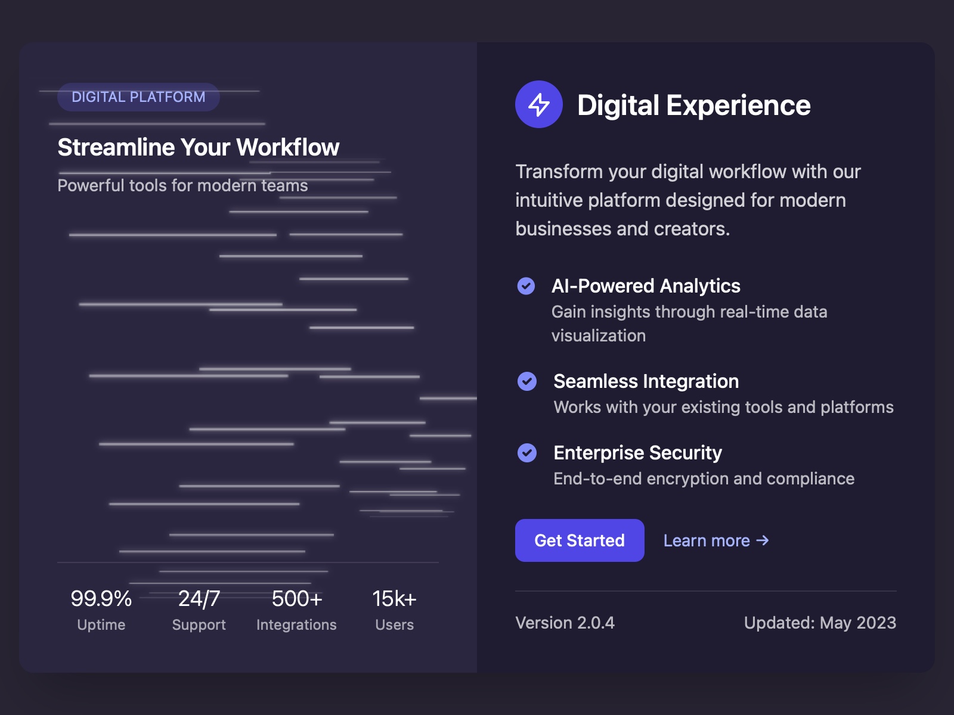Click the Version 2.0.4 label

pos(564,623)
